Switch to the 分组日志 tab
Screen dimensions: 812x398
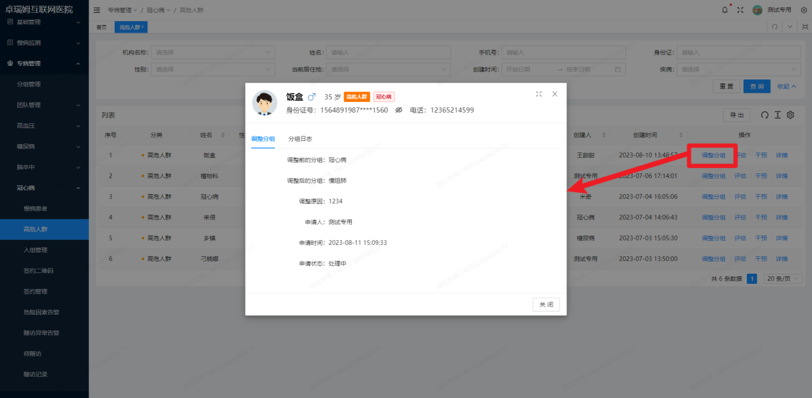click(x=300, y=138)
